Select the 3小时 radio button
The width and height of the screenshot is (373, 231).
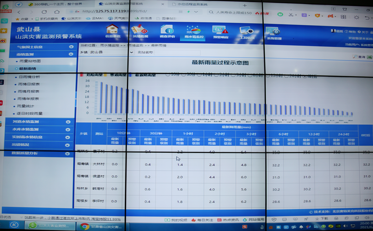coord(233,75)
